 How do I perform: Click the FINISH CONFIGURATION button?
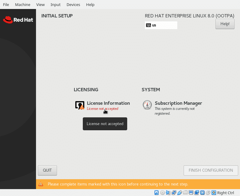point(211,170)
